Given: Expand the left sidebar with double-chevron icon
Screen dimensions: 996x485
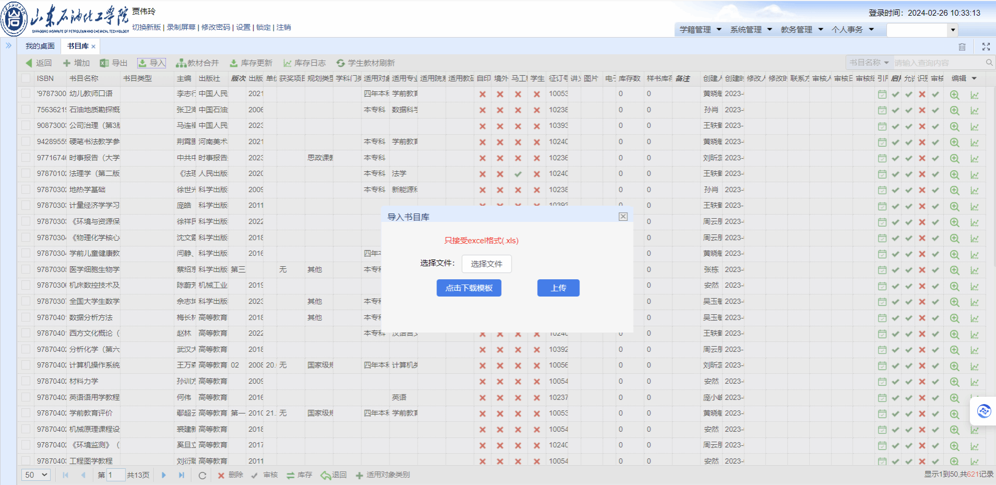Looking at the screenshot, I should [8, 46].
